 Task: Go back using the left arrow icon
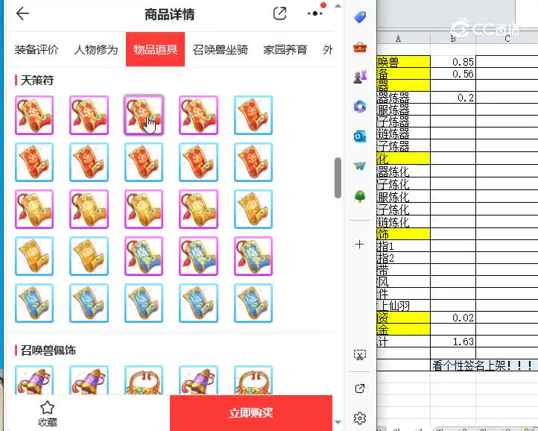coord(22,13)
